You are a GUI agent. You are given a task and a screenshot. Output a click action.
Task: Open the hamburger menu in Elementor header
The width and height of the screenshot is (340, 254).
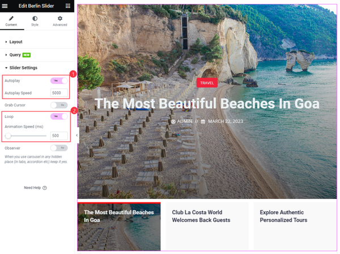(x=5, y=6)
